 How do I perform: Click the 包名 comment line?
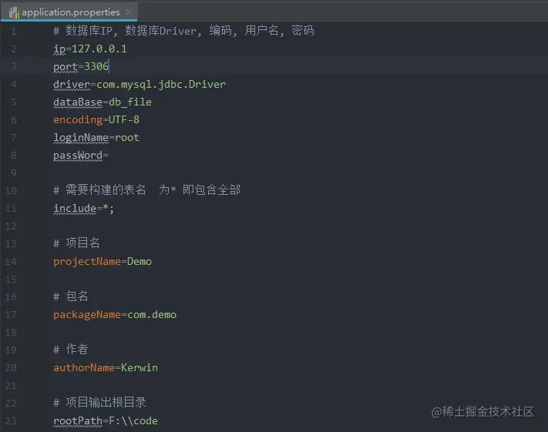click(71, 296)
